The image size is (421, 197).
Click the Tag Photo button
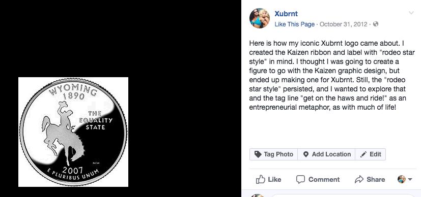pyautogui.click(x=273, y=154)
